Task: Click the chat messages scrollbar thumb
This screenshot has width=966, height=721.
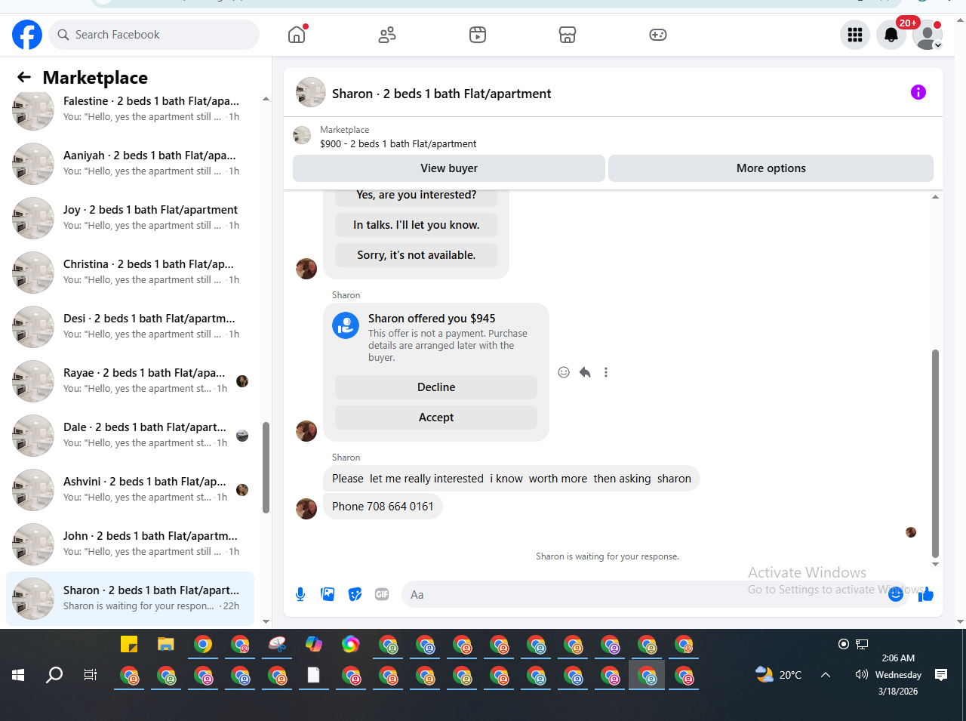Action: pos(936,453)
